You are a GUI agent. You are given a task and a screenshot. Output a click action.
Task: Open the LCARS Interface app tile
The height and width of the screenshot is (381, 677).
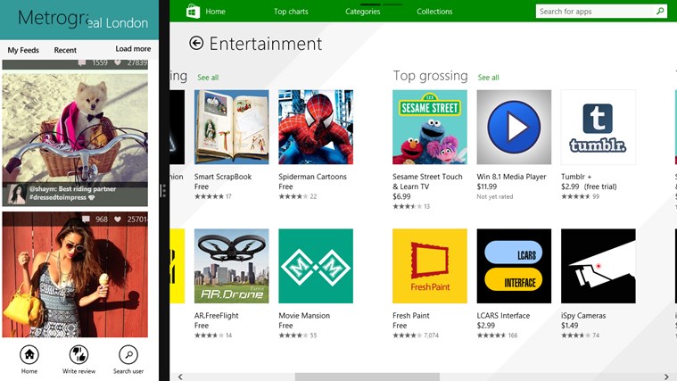(x=514, y=266)
